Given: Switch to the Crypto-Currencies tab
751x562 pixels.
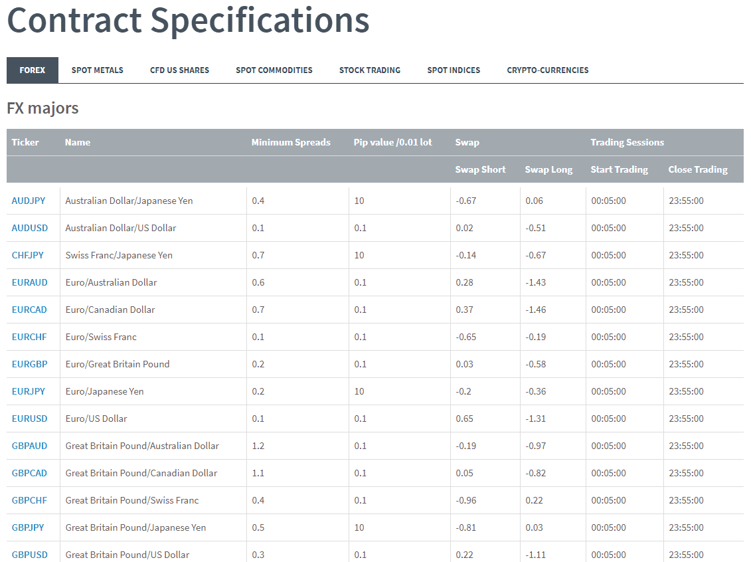Looking at the screenshot, I should tap(548, 70).
